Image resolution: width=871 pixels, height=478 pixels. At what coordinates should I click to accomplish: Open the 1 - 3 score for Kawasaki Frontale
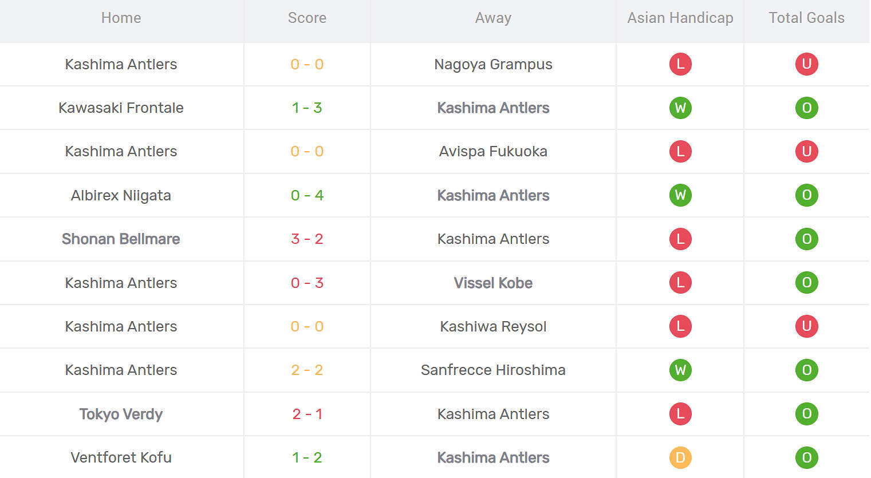tap(307, 108)
